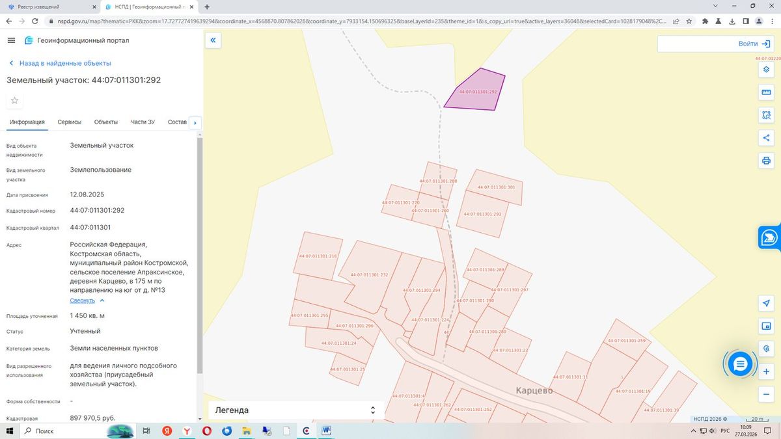
Task: Open File Explorer from the taskbar
Action: click(x=247, y=431)
